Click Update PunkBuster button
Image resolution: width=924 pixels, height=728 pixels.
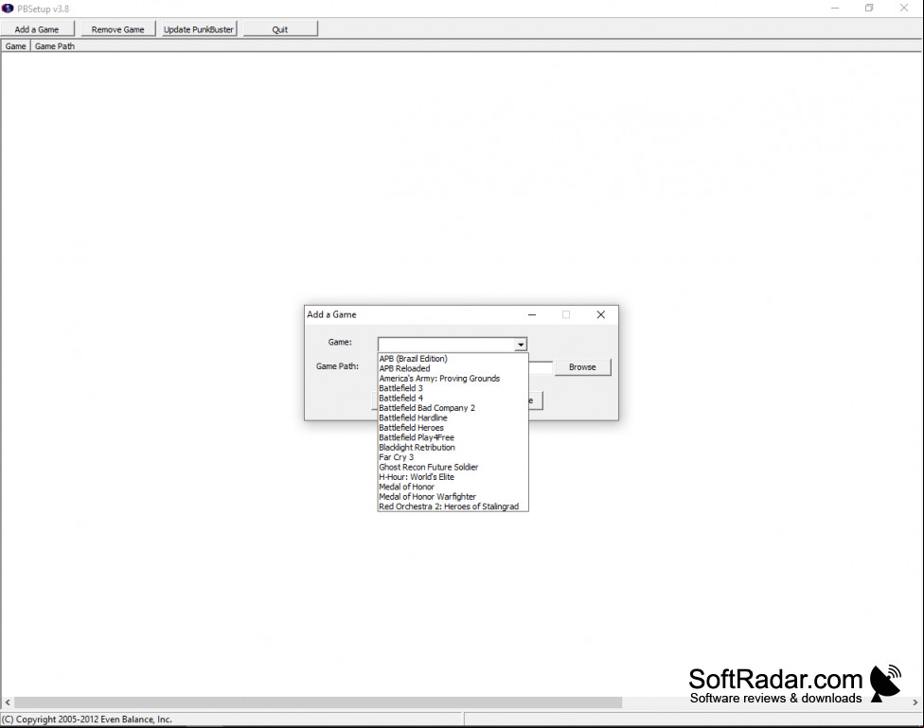199,29
